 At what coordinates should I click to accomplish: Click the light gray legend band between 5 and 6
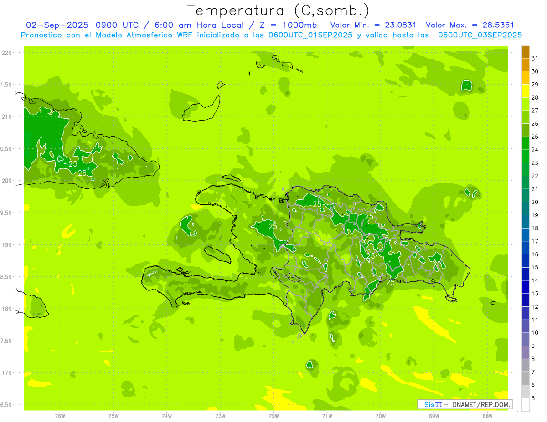(x=526, y=391)
